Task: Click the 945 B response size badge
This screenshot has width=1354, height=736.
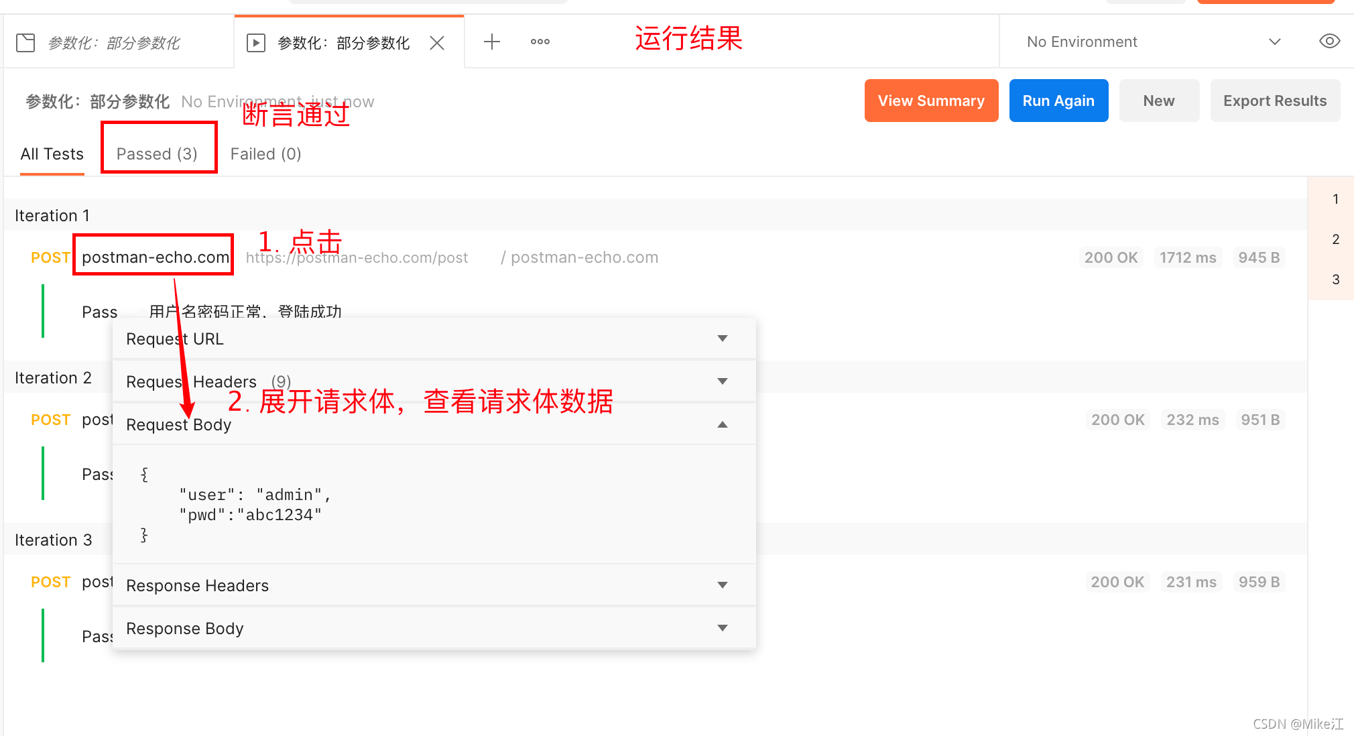Action: pos(1259,257)
